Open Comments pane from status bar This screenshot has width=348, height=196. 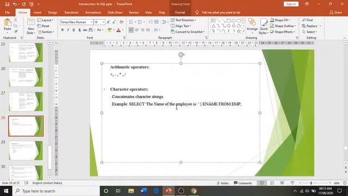[x=243, y=183]
